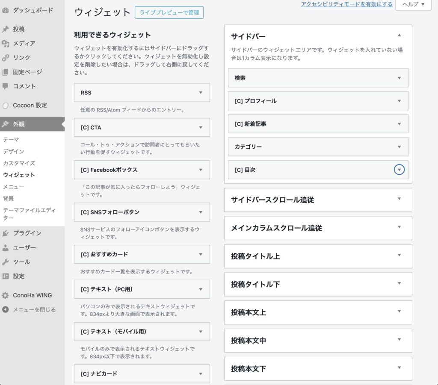Open the カスタマイズ submenu item
This screenshot has width=438, height=385.
click(x=19, y=163)
